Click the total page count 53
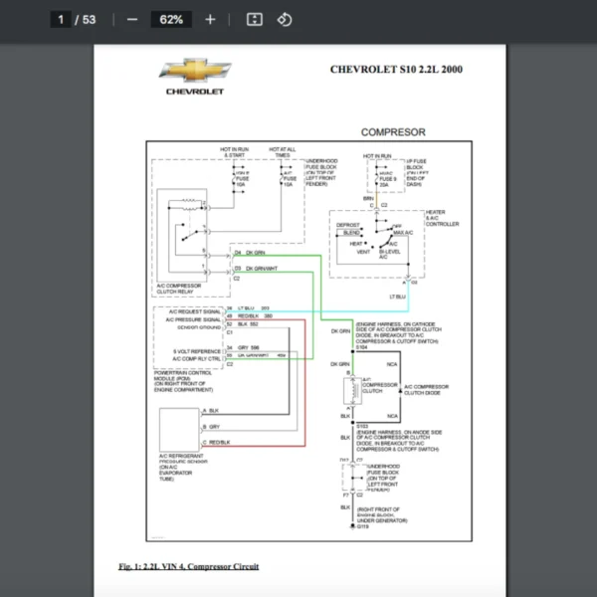 click(x=92, y=20)
